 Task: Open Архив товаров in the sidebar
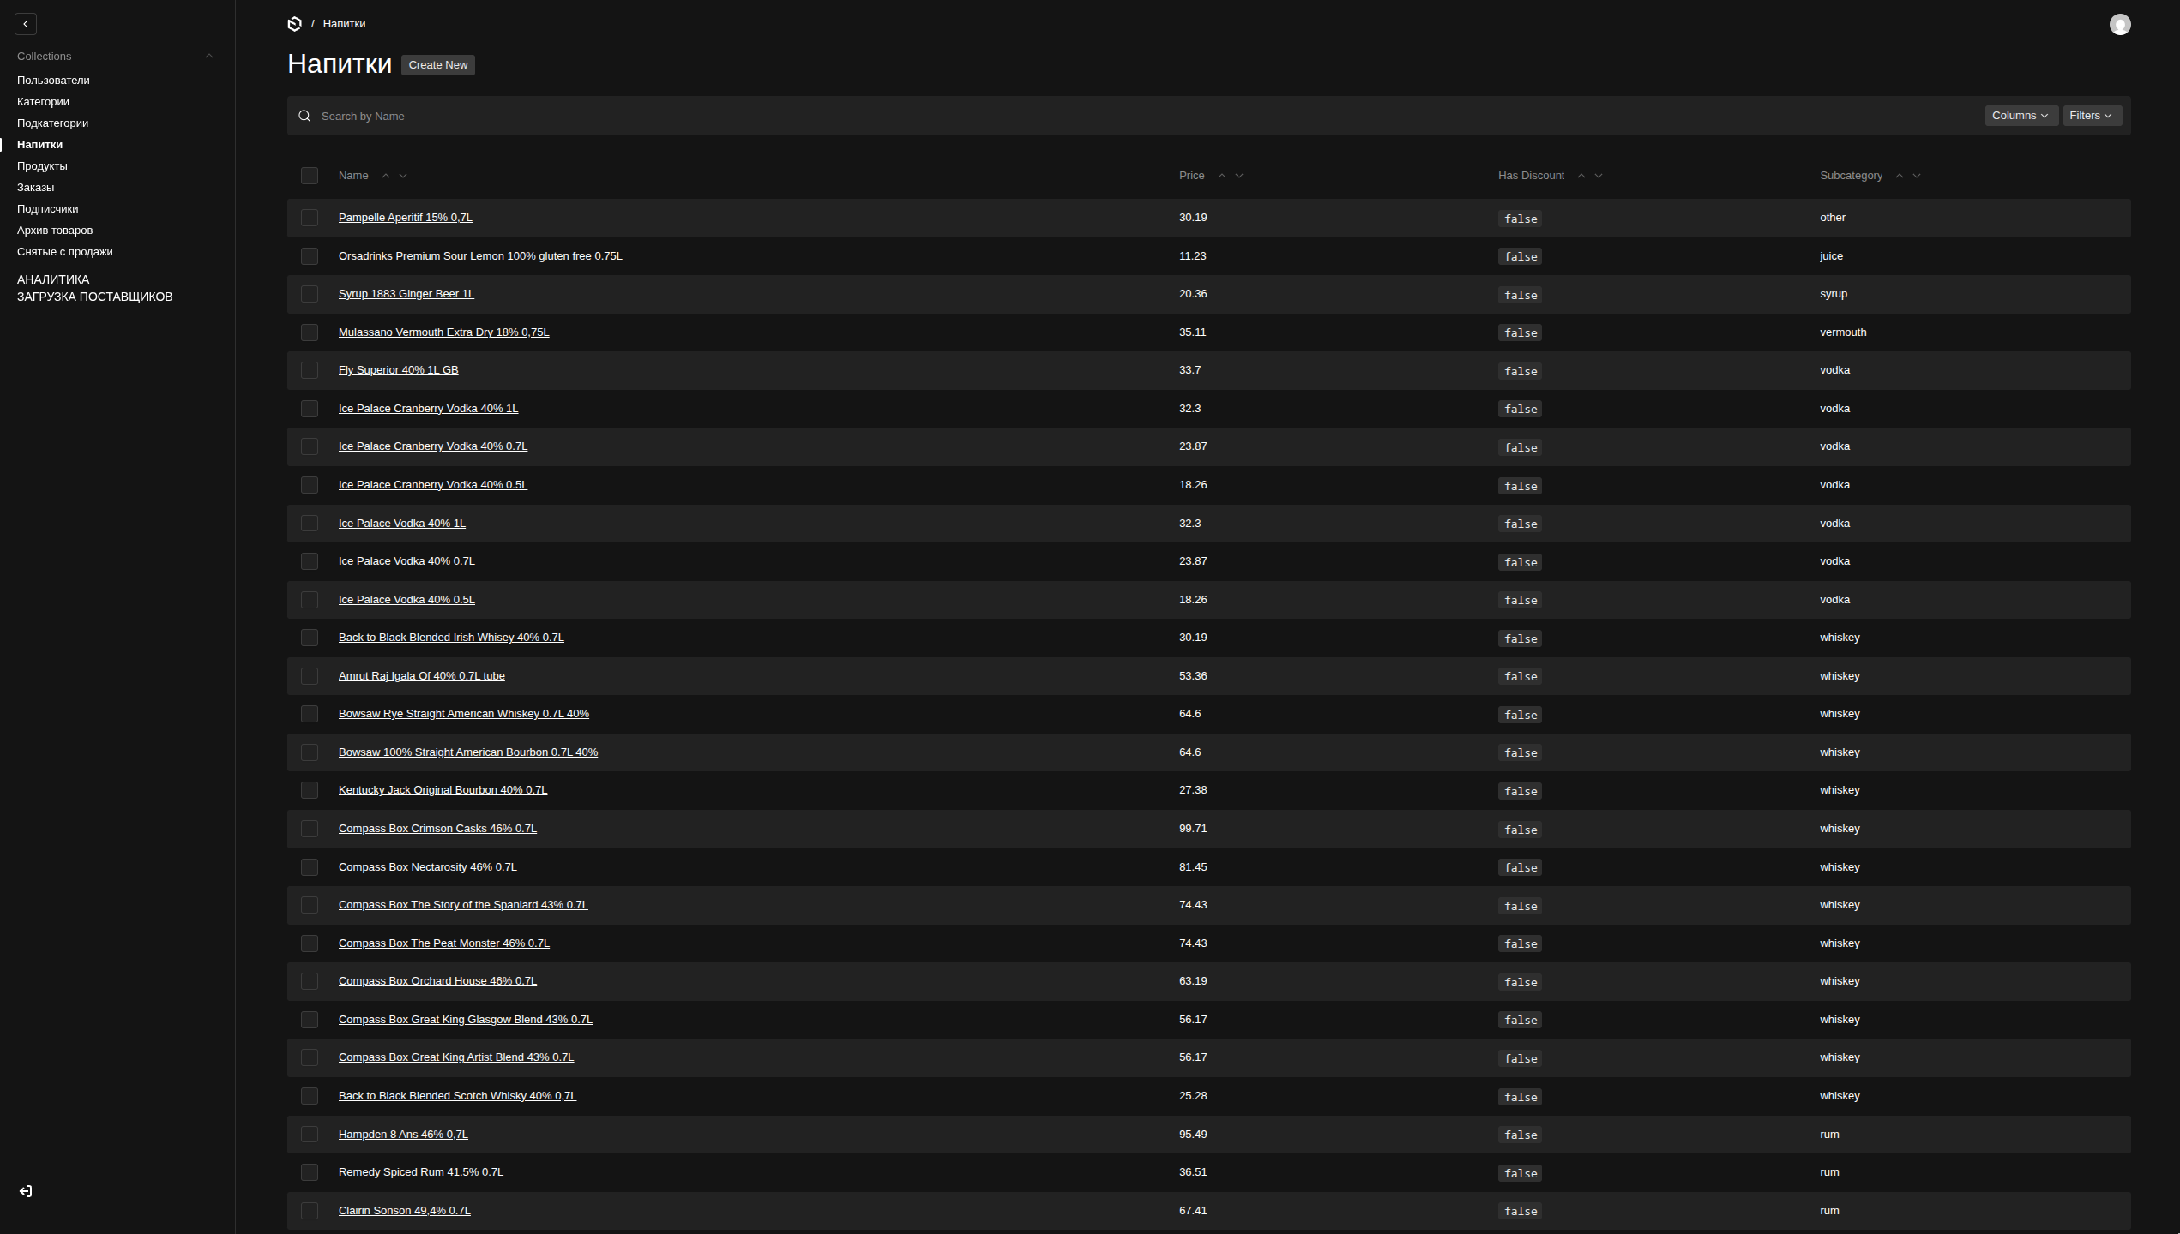click(x=55, y=231)
